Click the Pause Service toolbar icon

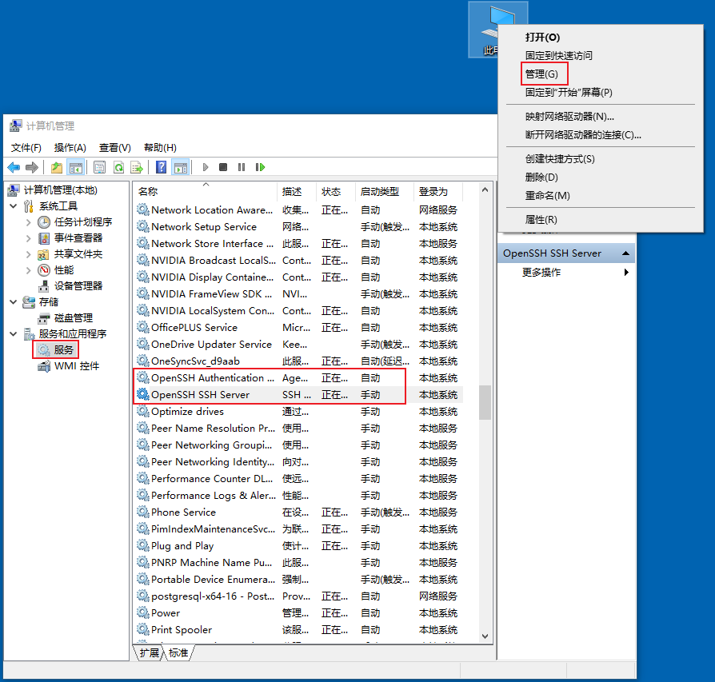[242, 167]
